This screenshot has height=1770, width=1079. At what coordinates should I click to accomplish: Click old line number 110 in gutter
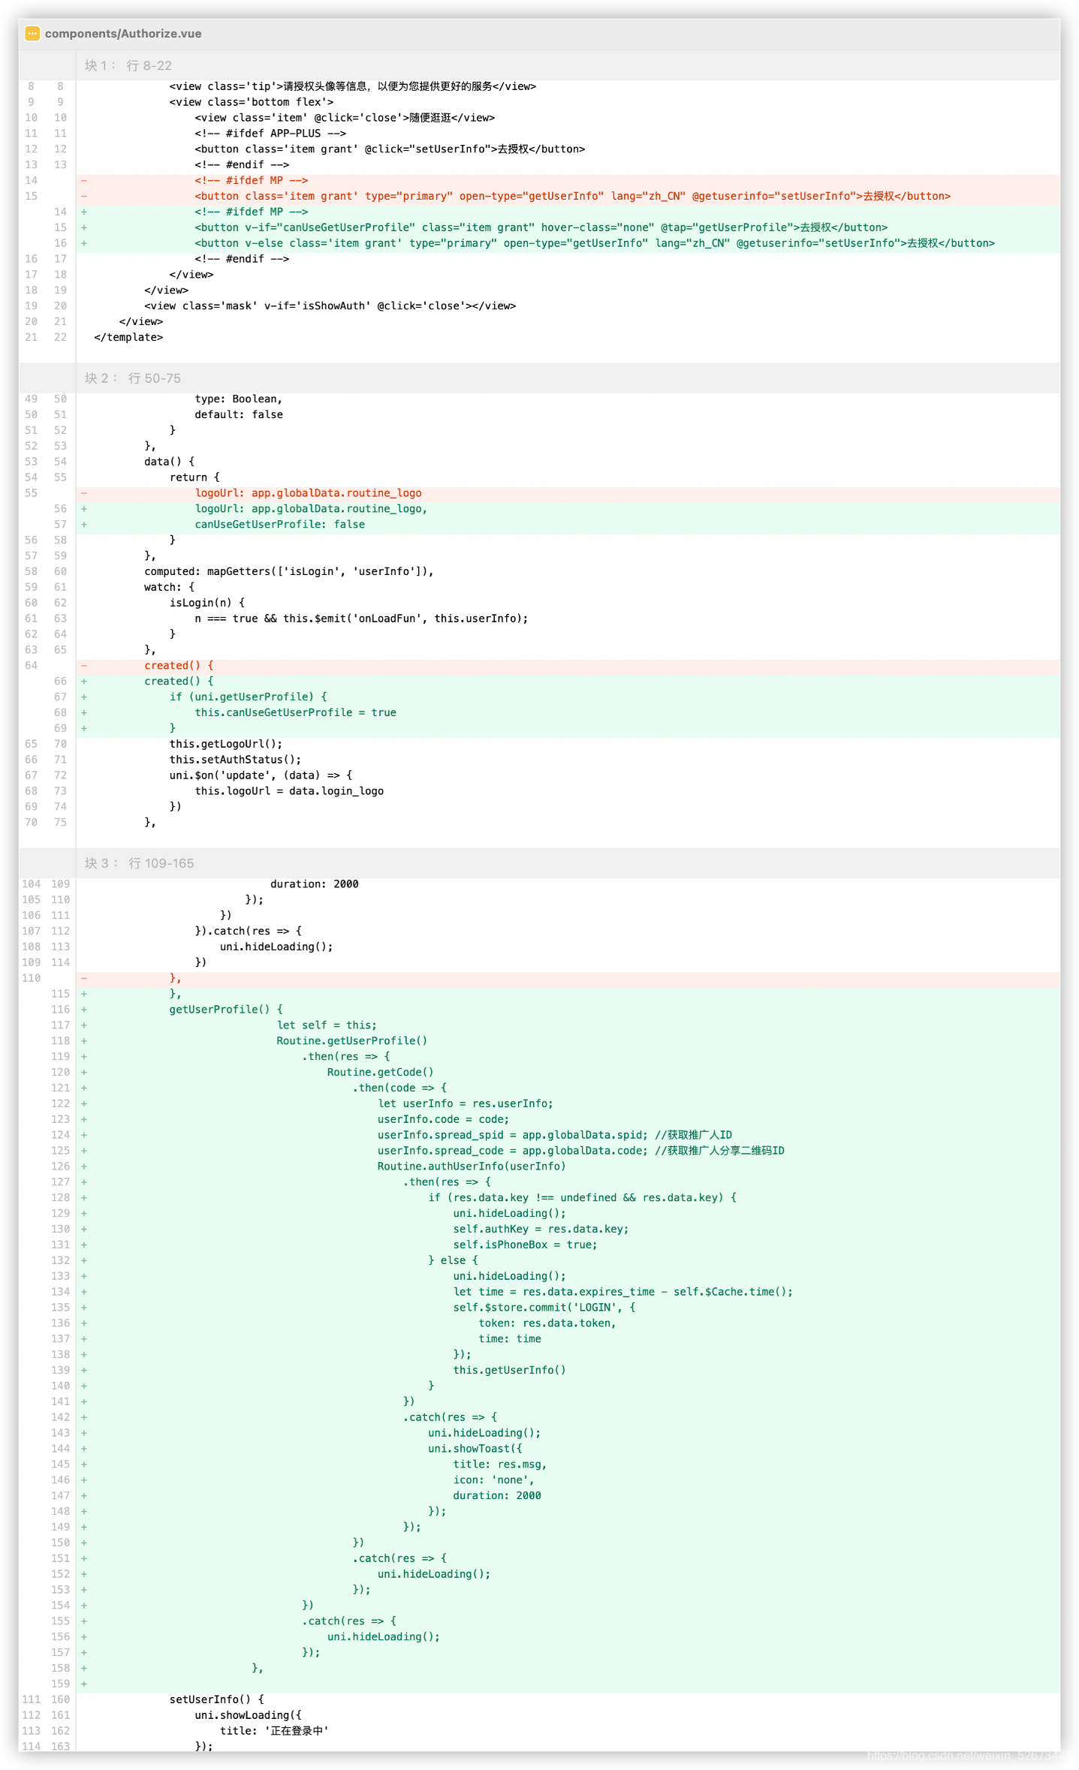[31, 978]
